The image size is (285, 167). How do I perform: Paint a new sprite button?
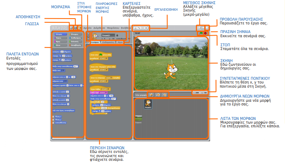[151, 95]
